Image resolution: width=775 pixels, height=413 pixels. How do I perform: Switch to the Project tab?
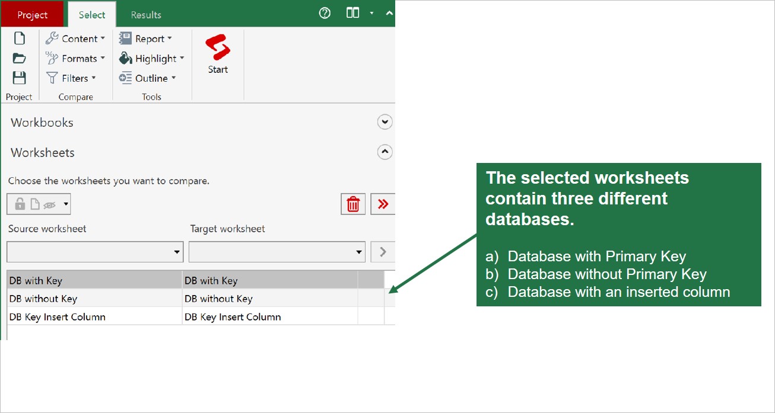click(33, 15)
